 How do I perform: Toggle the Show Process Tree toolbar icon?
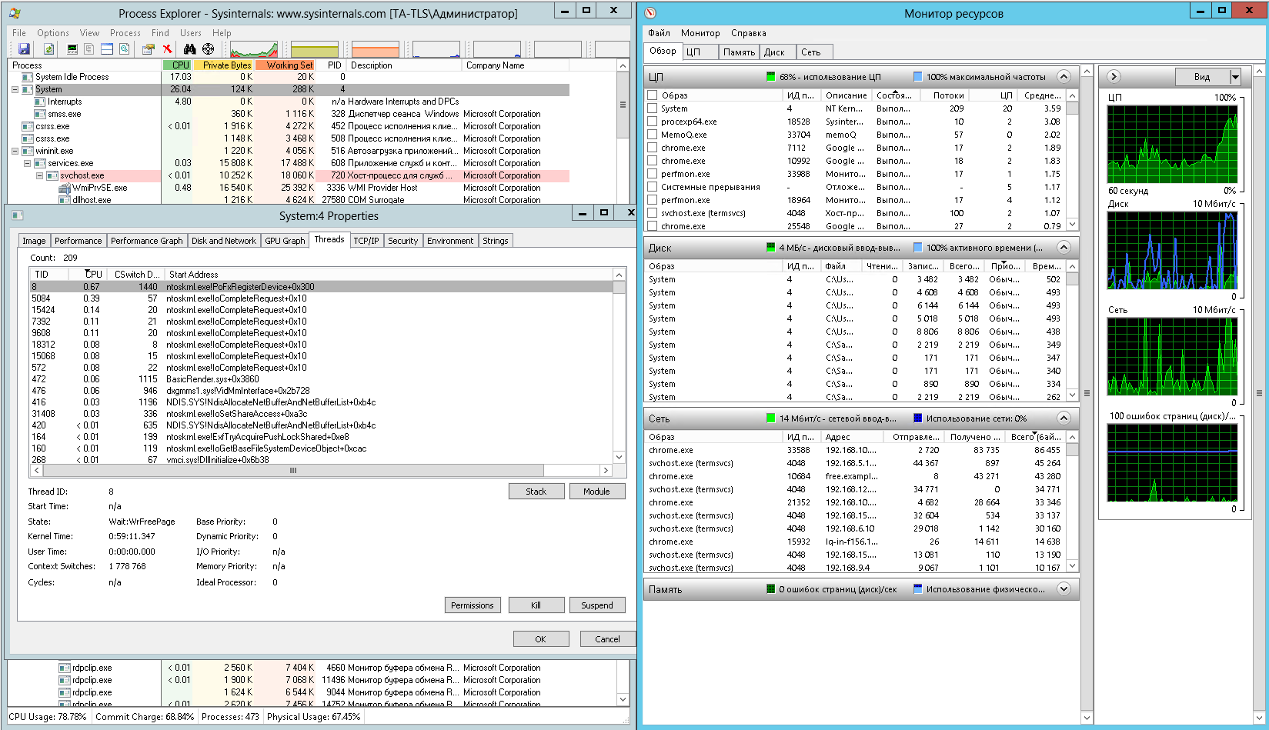(x=89, y=49)
